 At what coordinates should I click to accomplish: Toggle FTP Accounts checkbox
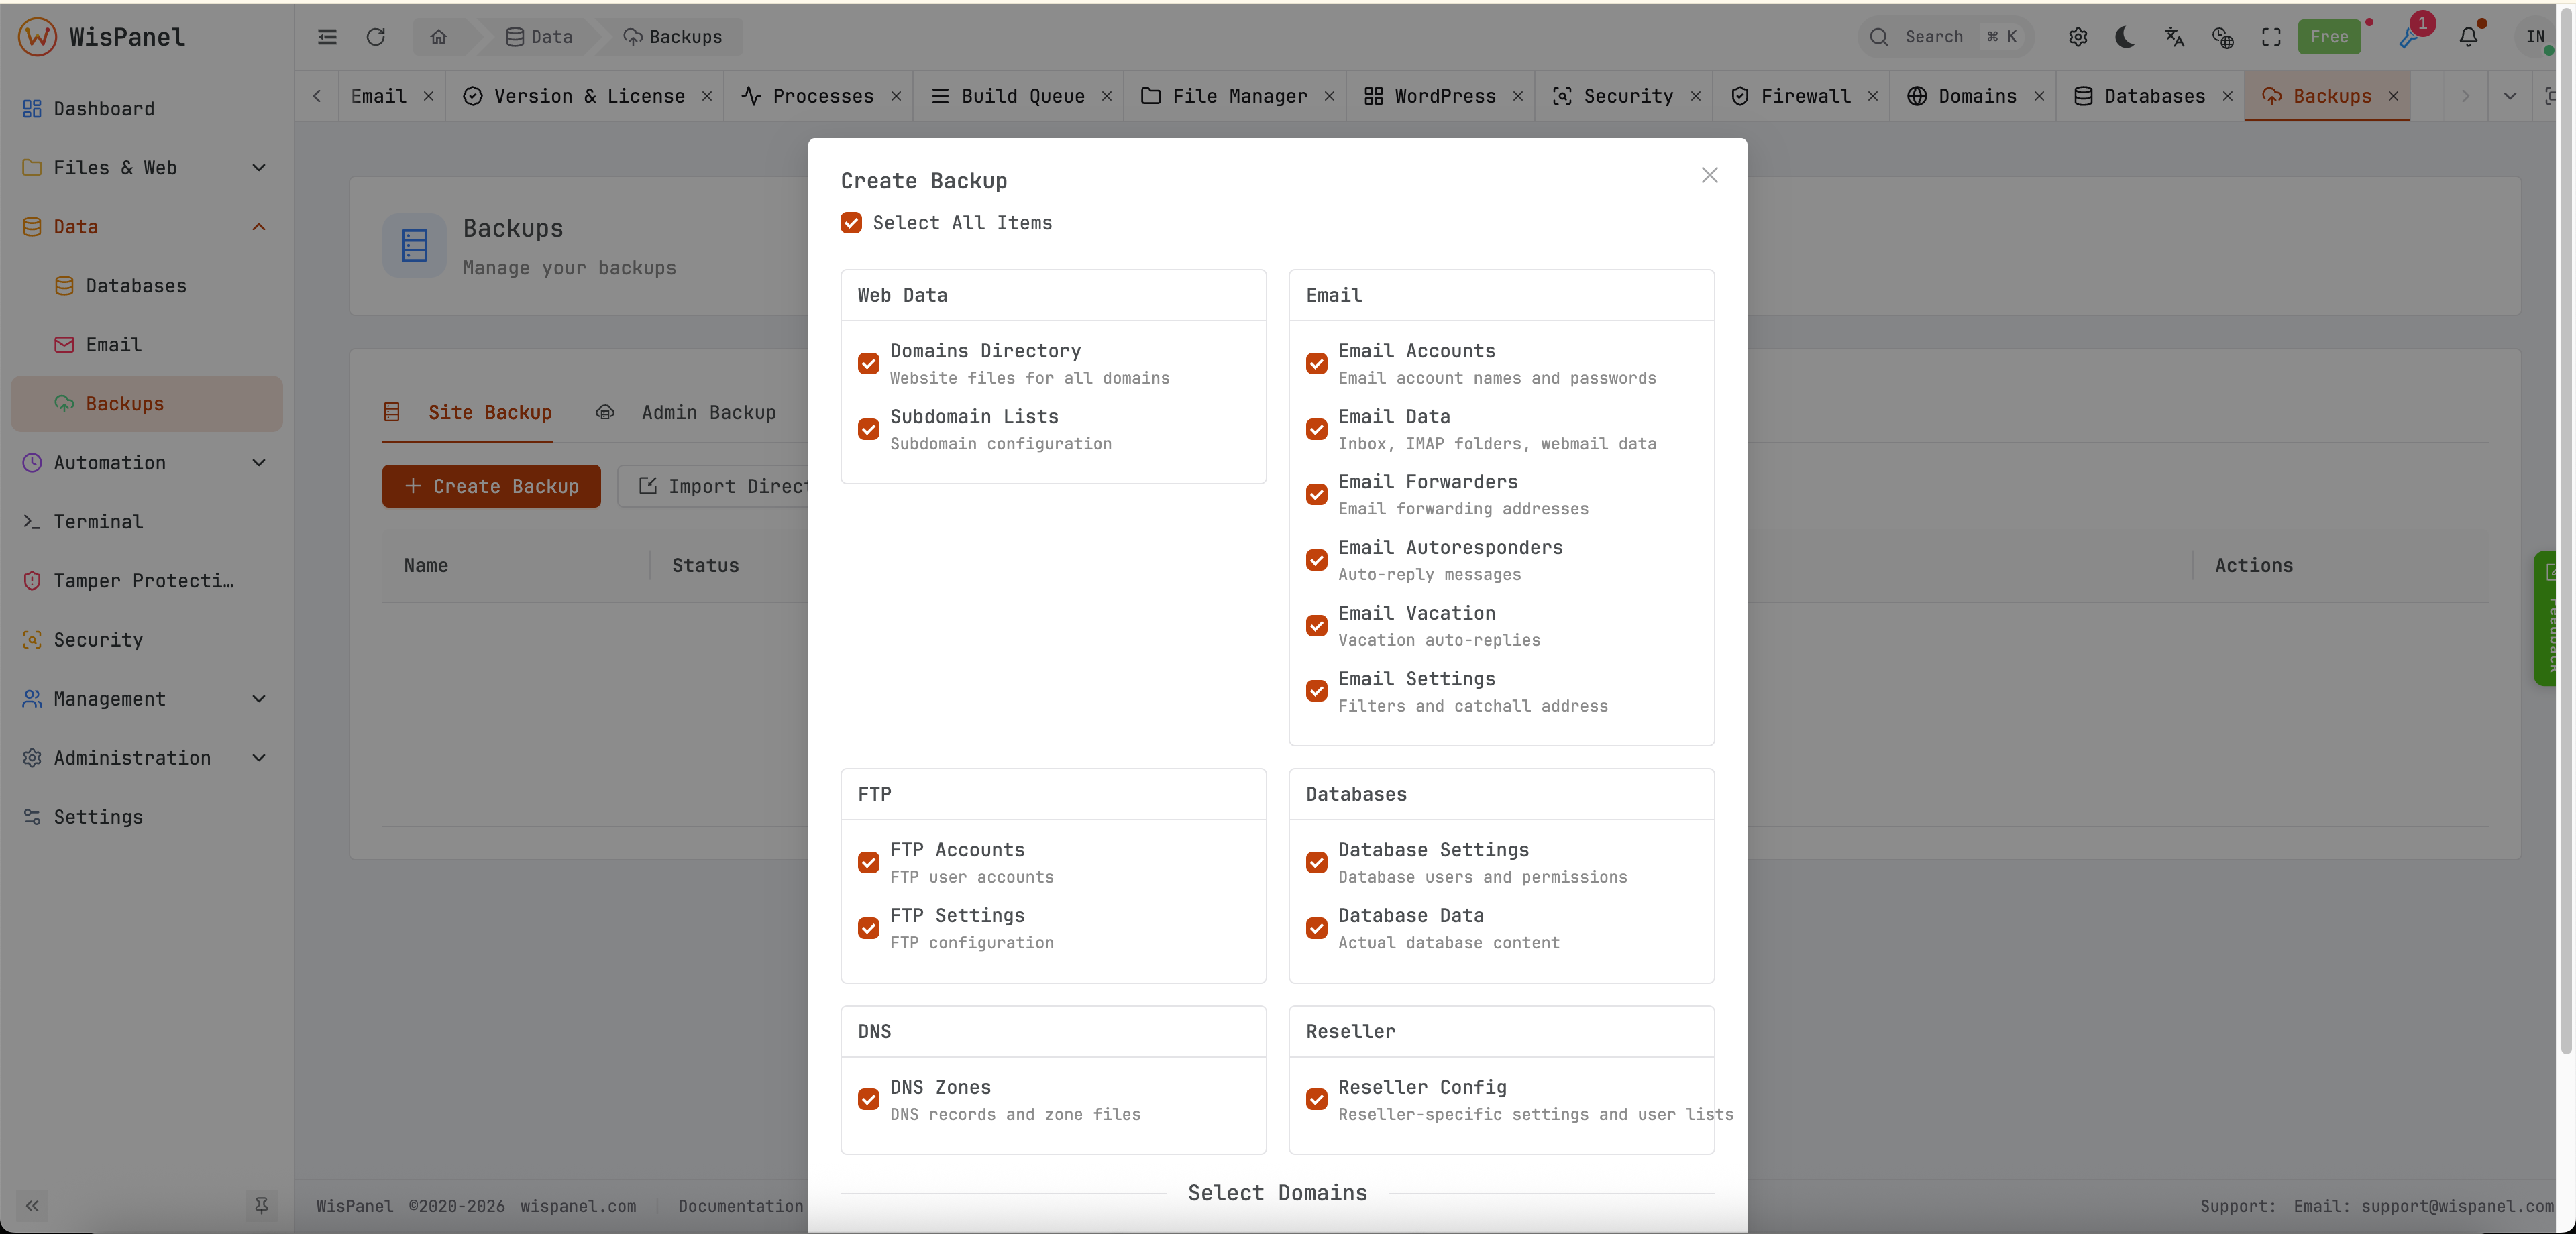[868, 863]
